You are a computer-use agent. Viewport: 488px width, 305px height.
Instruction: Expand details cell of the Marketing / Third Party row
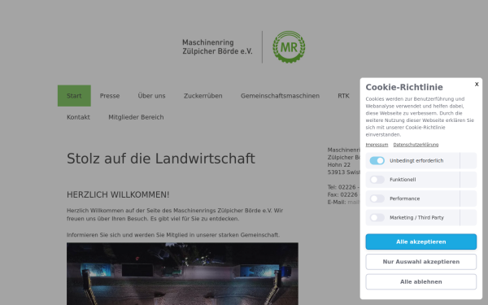point(468,217)
